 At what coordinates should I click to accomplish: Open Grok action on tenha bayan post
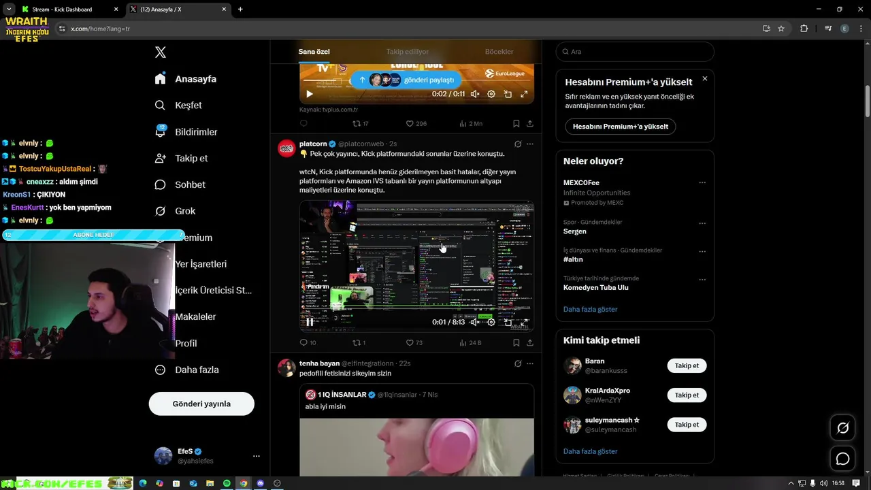(518, 363)
